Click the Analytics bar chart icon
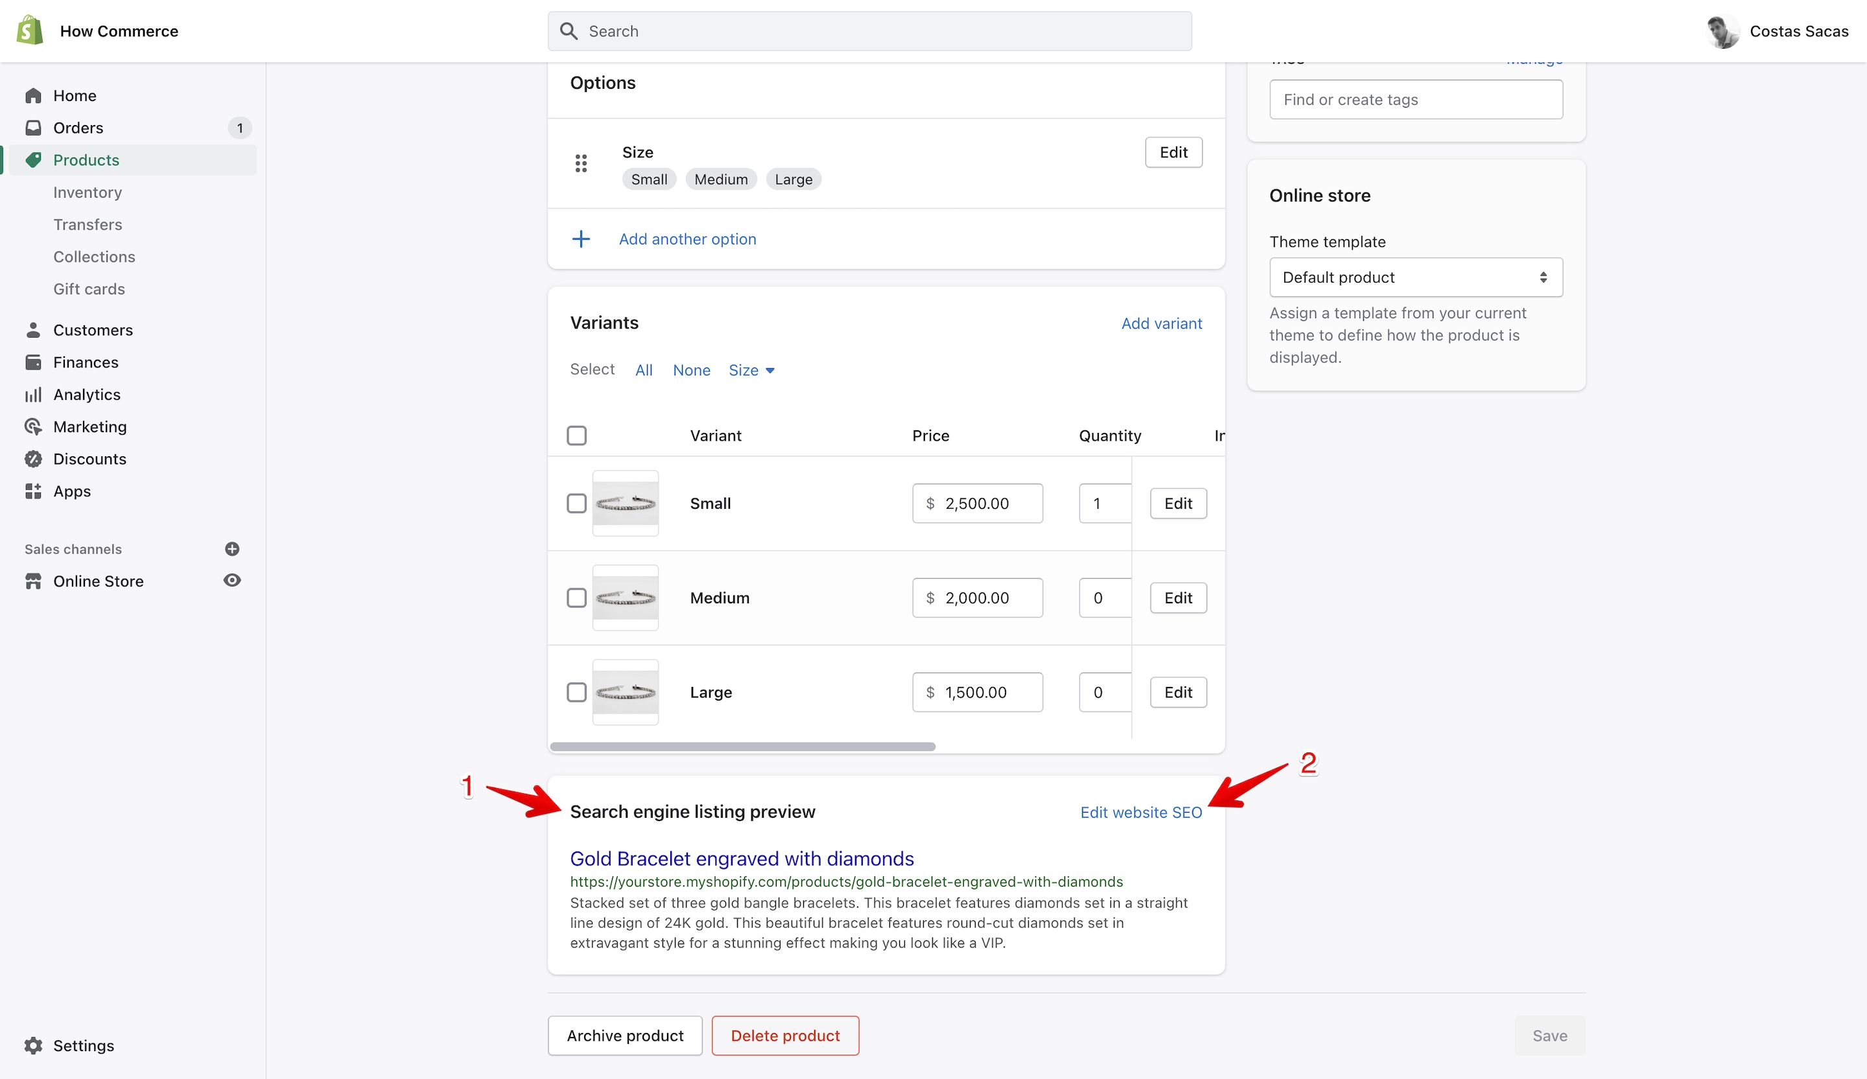Viewport: 1867px width, 1079px height. tap(33, 394)
